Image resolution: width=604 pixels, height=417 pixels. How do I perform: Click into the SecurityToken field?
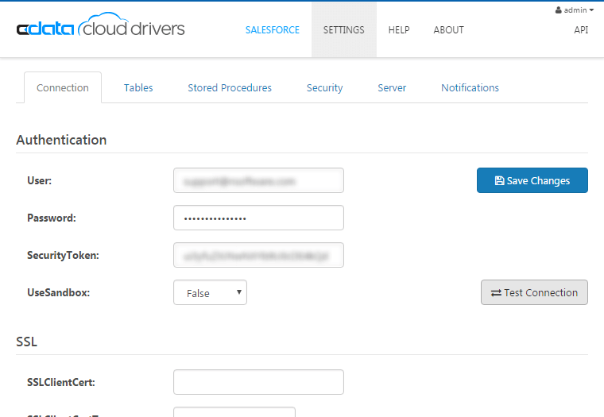pos(258,255)
